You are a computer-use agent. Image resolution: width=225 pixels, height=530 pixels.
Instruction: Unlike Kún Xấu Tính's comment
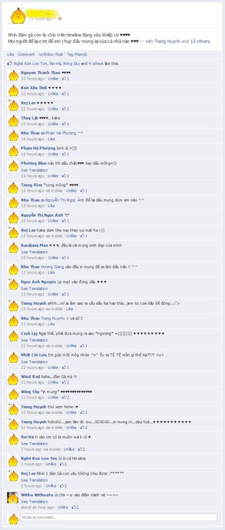click(53, 94)
